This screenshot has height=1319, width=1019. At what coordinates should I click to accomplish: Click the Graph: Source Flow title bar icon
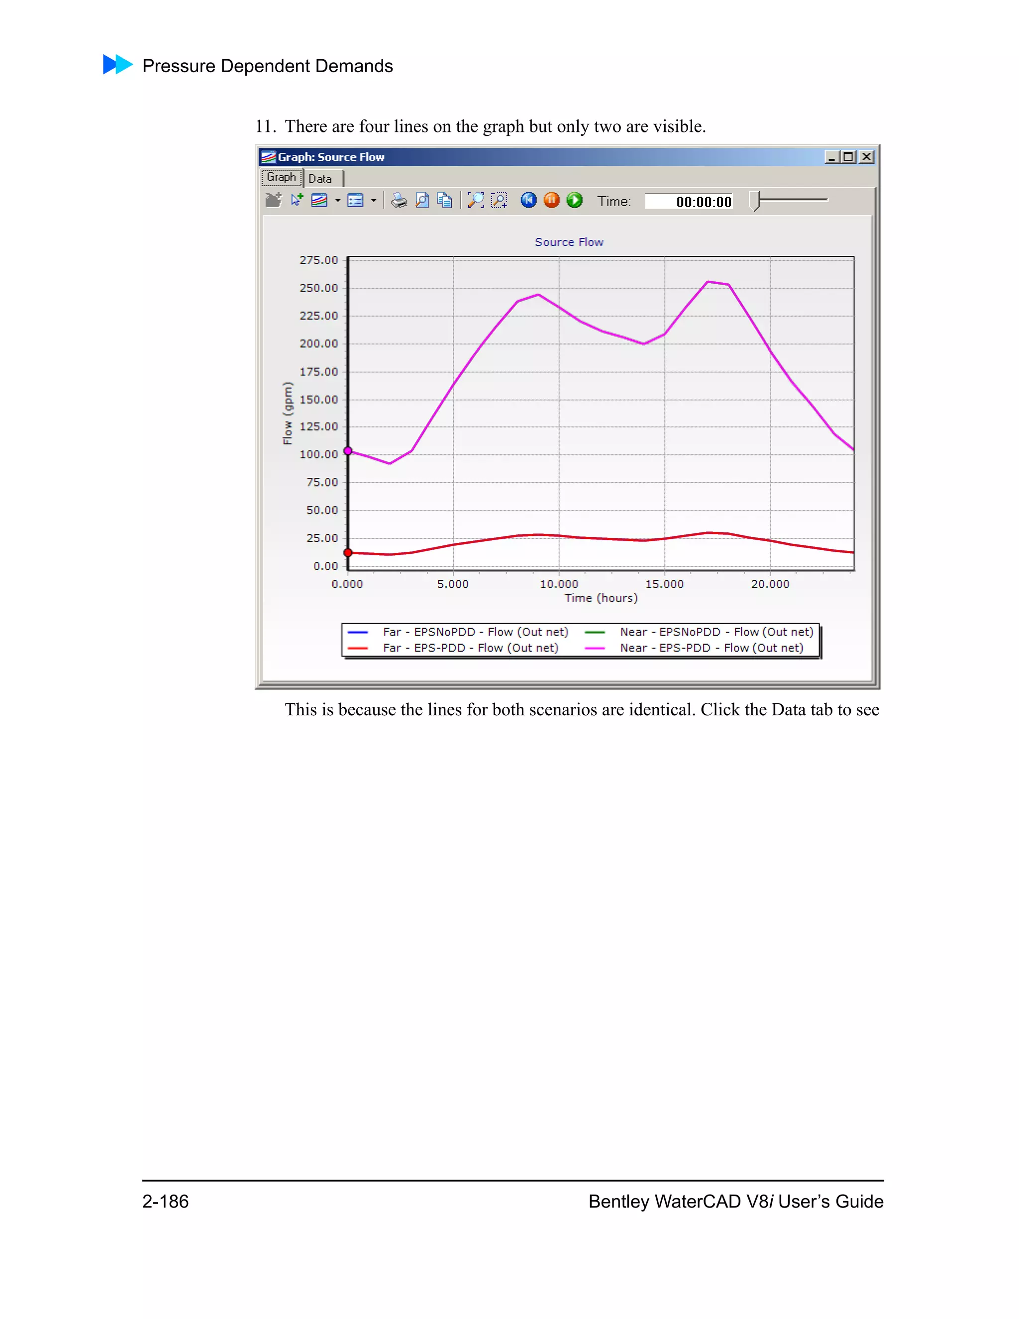(x=268, y=157)
